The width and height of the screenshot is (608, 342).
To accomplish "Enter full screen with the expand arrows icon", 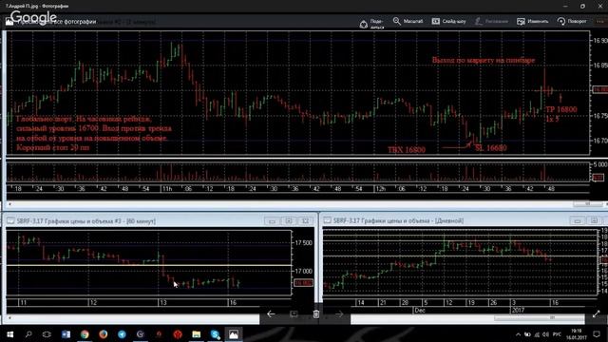I will (x=597, y=314).
